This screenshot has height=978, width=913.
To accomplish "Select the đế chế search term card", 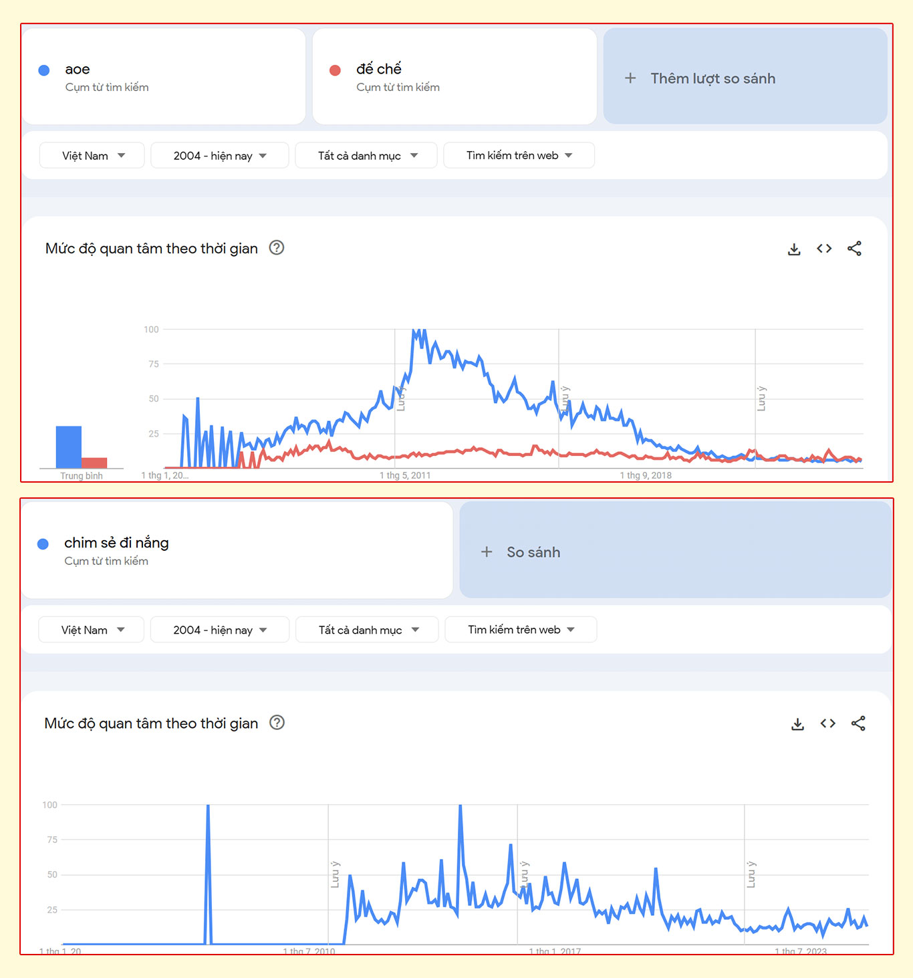I will [454, 77].
